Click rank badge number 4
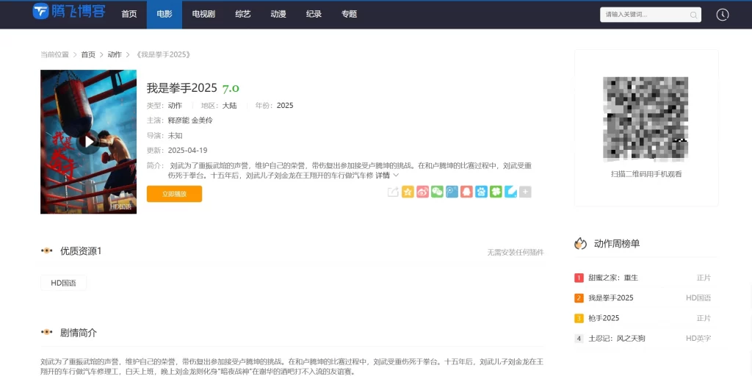Screen dimensions: 752x379 579,338
